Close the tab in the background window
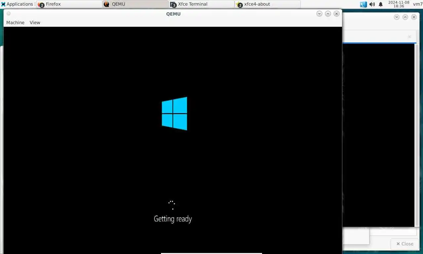 (409, 37)
